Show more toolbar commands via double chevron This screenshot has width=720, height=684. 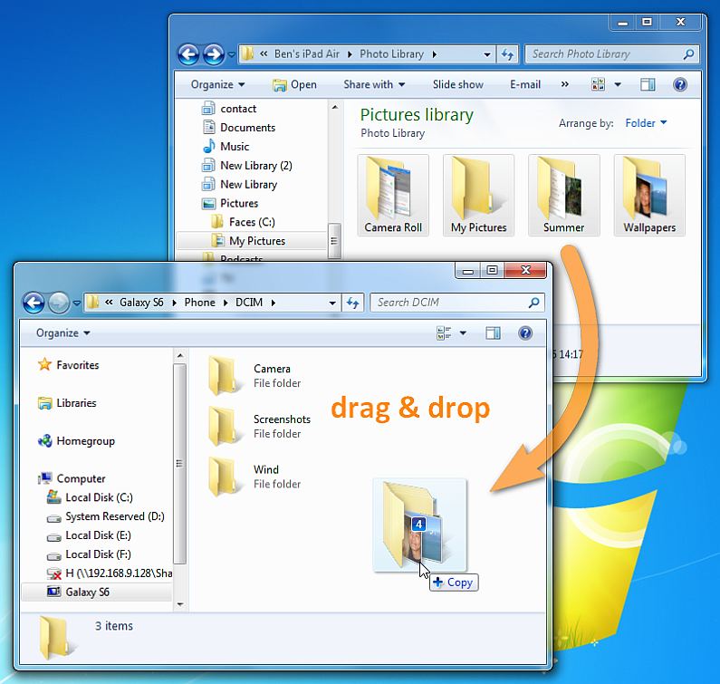[565, 84]
